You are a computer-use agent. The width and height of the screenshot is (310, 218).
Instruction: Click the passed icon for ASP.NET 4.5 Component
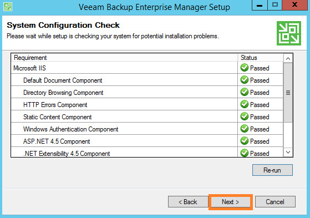[x=245, y=141]
